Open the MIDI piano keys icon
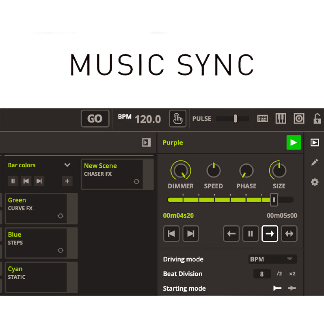 pos(281,119)
